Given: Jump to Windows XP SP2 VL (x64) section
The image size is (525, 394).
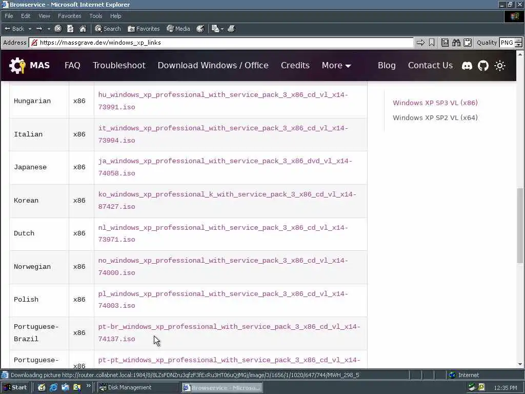Looking at the screenshot, I should click(x=435, y=117).
